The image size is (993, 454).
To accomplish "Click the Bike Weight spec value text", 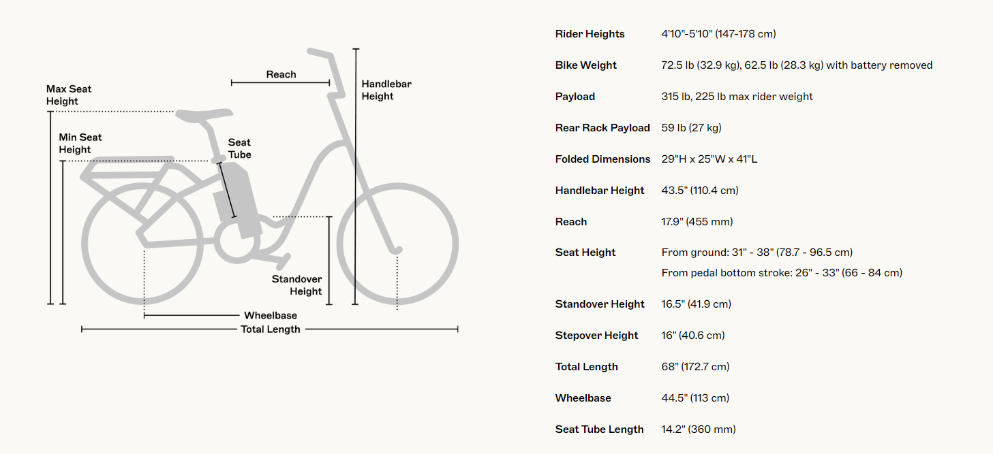I will 797,65.
